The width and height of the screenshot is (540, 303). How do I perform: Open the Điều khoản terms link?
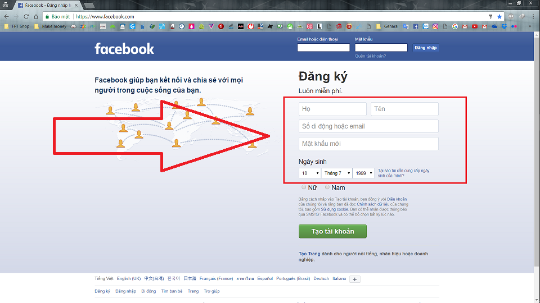coord(397,199)
